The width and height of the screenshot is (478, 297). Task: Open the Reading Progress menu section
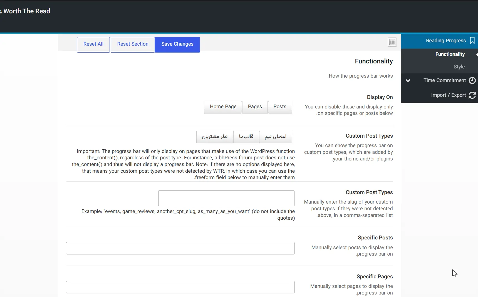[439, 41]
